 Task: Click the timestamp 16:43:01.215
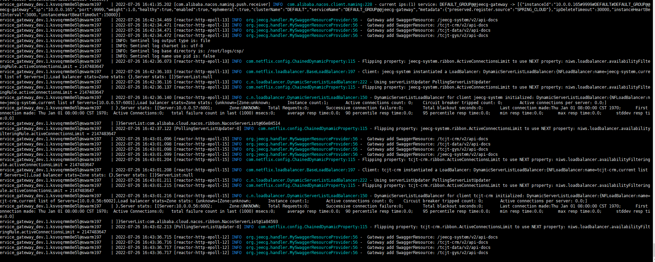pyautogui.click(x=157, y=185)
